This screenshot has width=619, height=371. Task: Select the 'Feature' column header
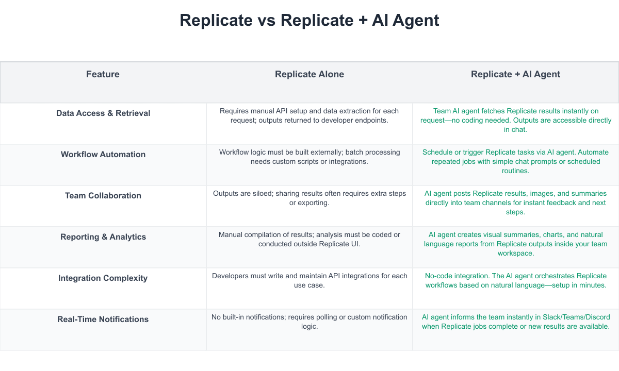coord(103,74)
